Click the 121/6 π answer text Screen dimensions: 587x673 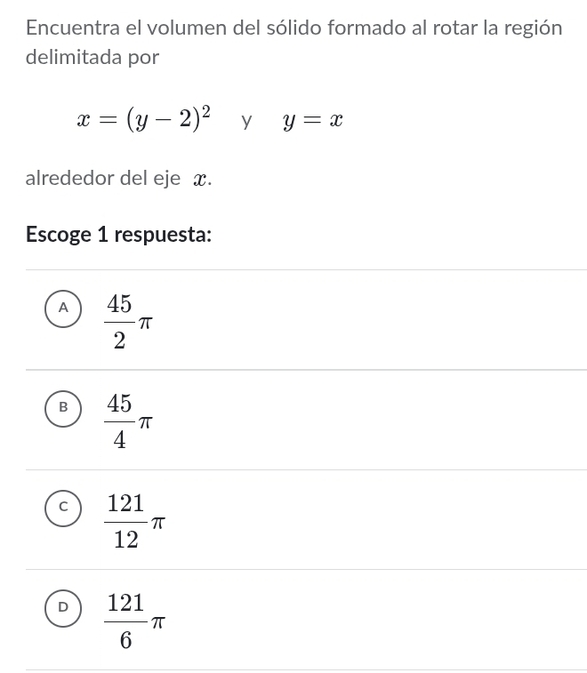(x=135, y=621)
